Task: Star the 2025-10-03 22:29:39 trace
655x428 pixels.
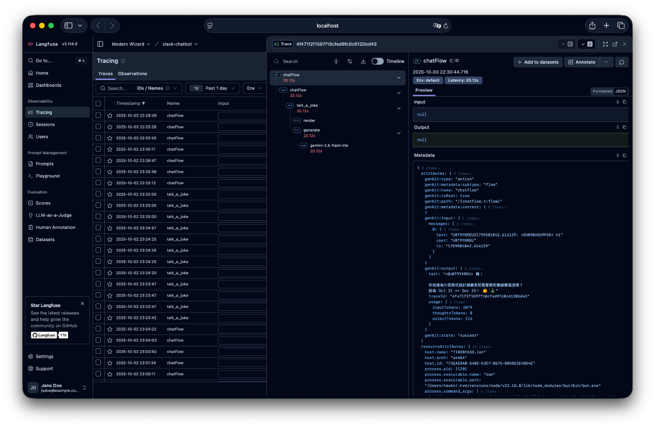Action: [x=110, y=116]
